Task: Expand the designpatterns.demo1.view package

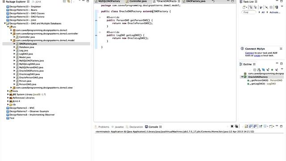Action: click(x=11, y=88)
